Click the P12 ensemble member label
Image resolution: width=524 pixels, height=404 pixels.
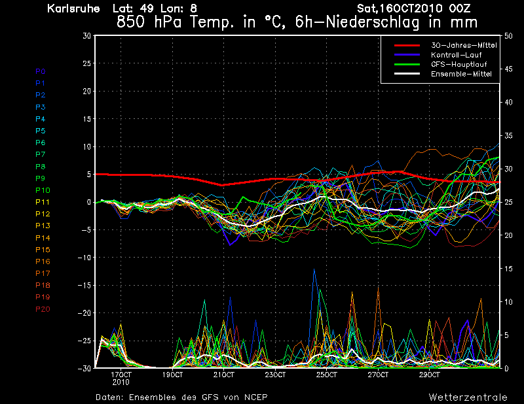tap(43, 214)
